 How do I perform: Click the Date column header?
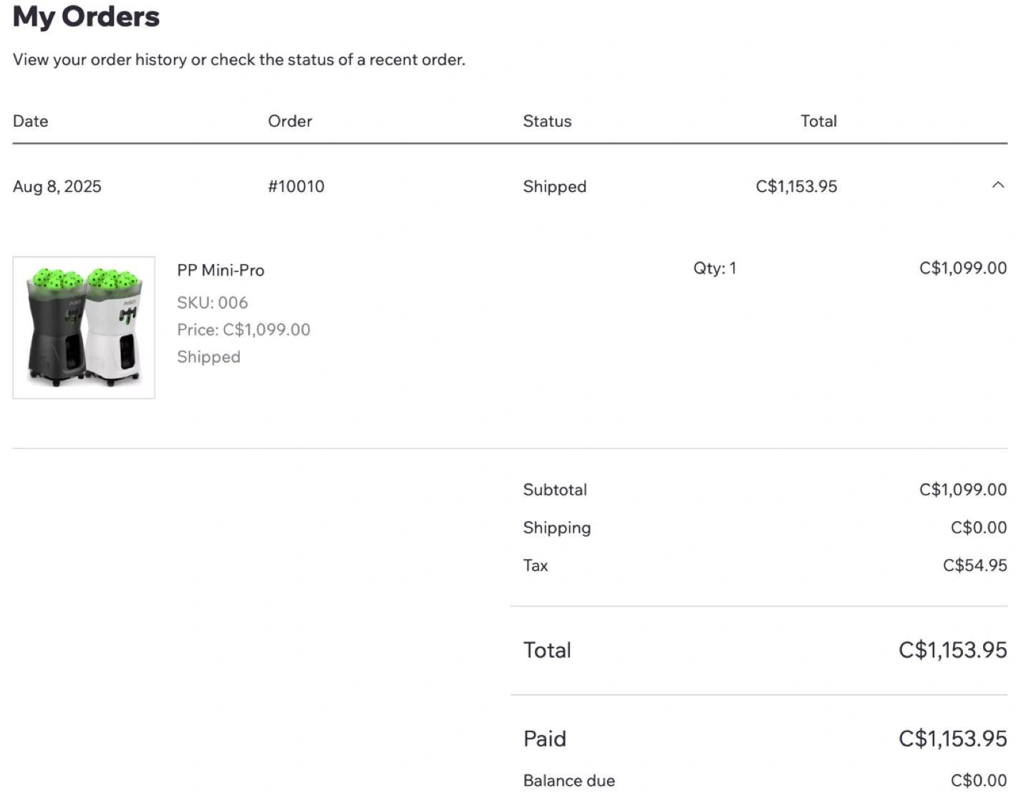(31, 121)
